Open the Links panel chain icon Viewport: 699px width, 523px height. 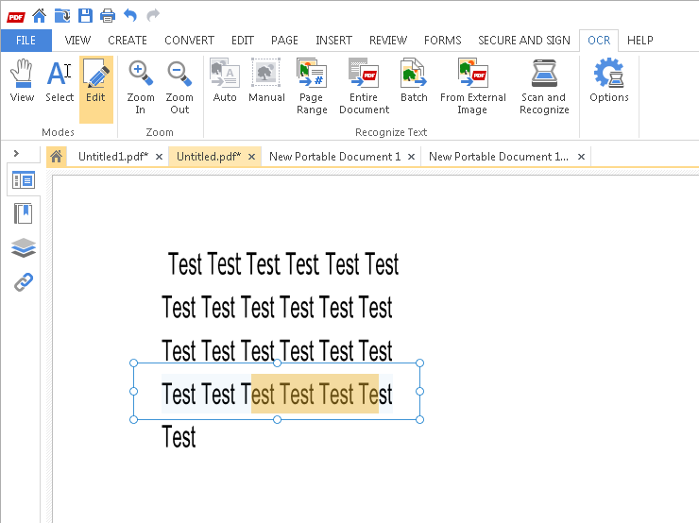24,282
